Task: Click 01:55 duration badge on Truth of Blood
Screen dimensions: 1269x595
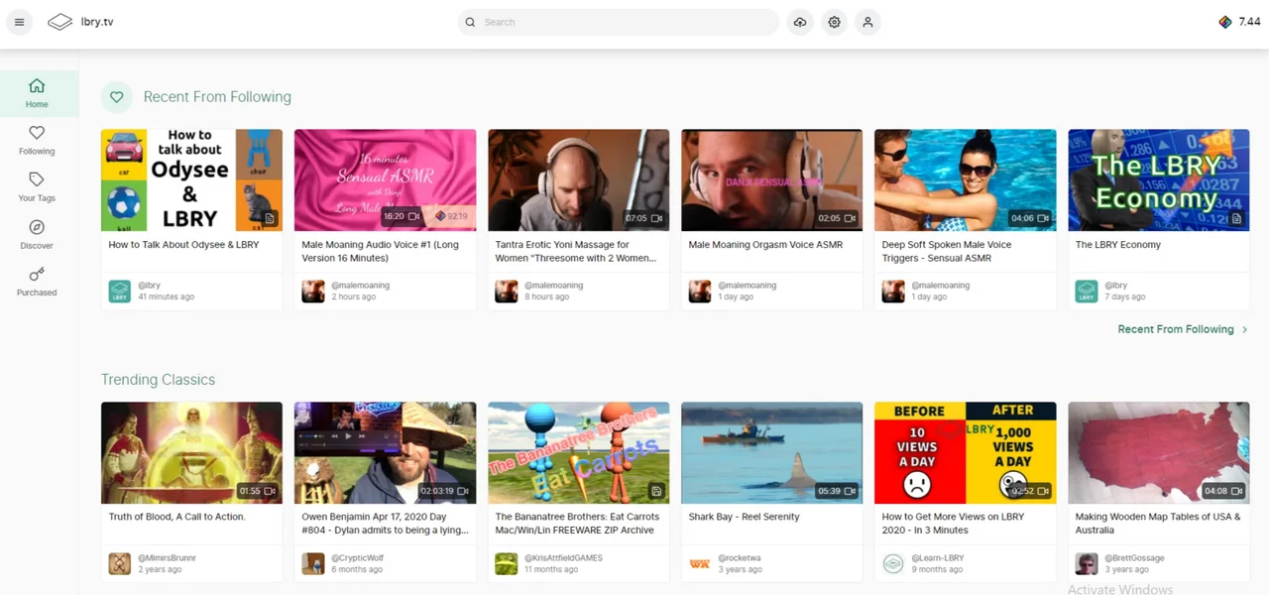Action: tap(258, 491)
